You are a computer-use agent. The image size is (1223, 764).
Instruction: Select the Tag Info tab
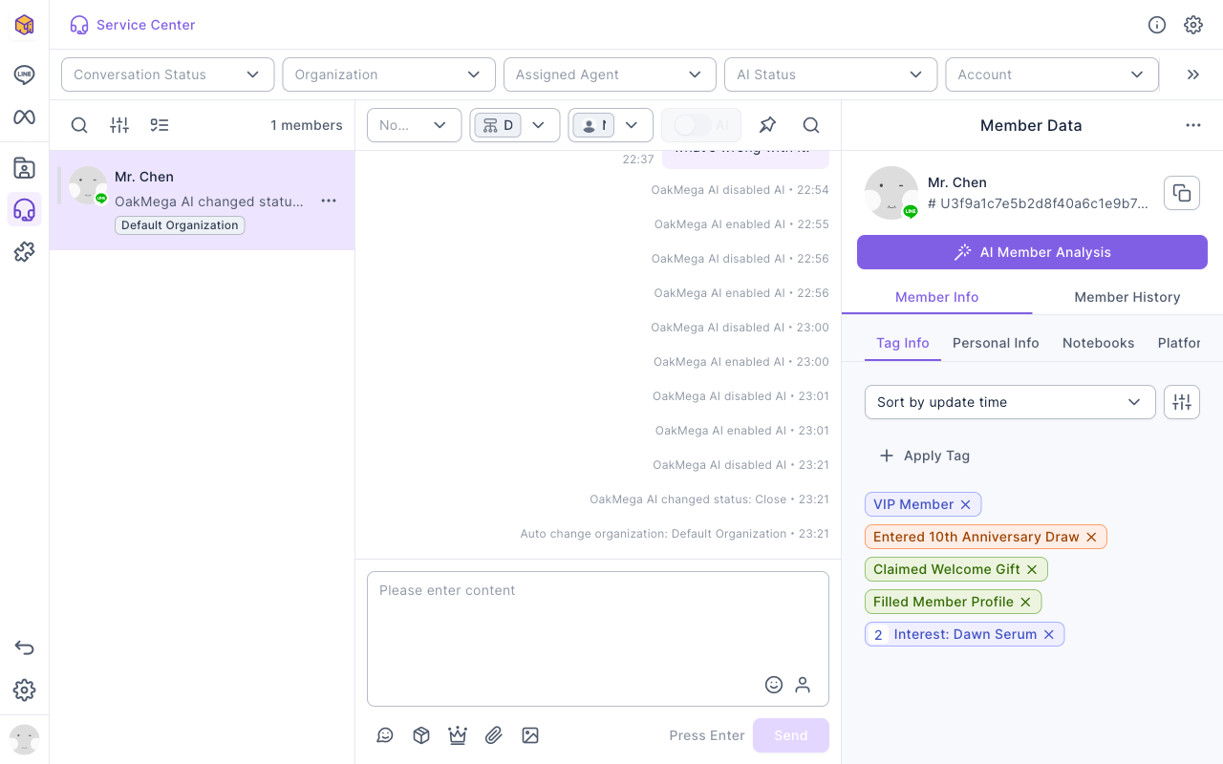[903, 343]
